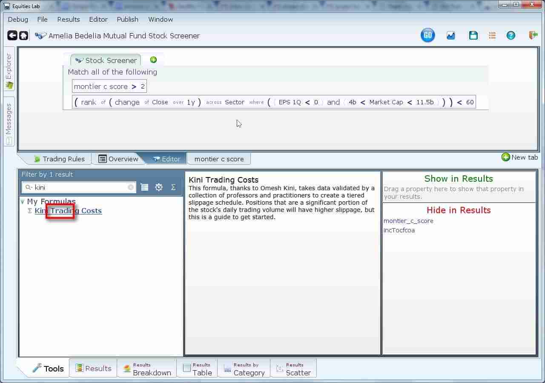Collapse the My Formulas tree node

22,202
